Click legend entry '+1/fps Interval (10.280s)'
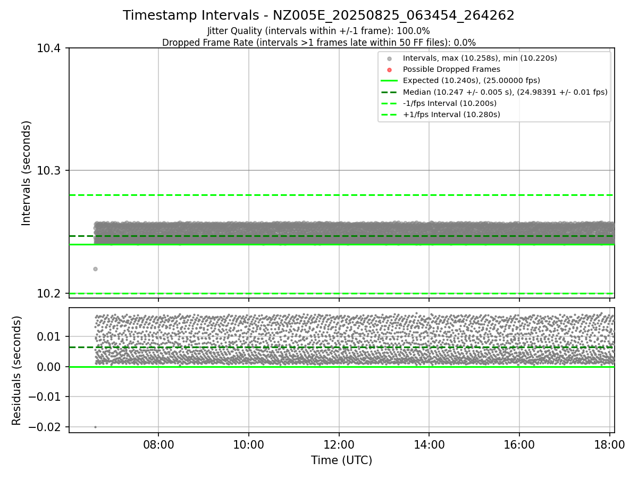Image resolution: width=638 pixels, height=479 pixels. point(451,114)
